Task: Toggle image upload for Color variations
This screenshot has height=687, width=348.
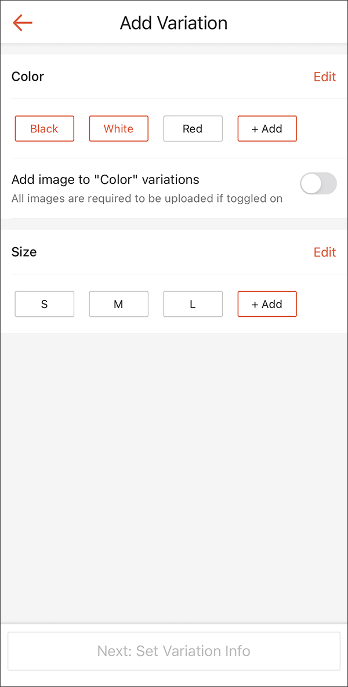Action: [x=318, y=183]
